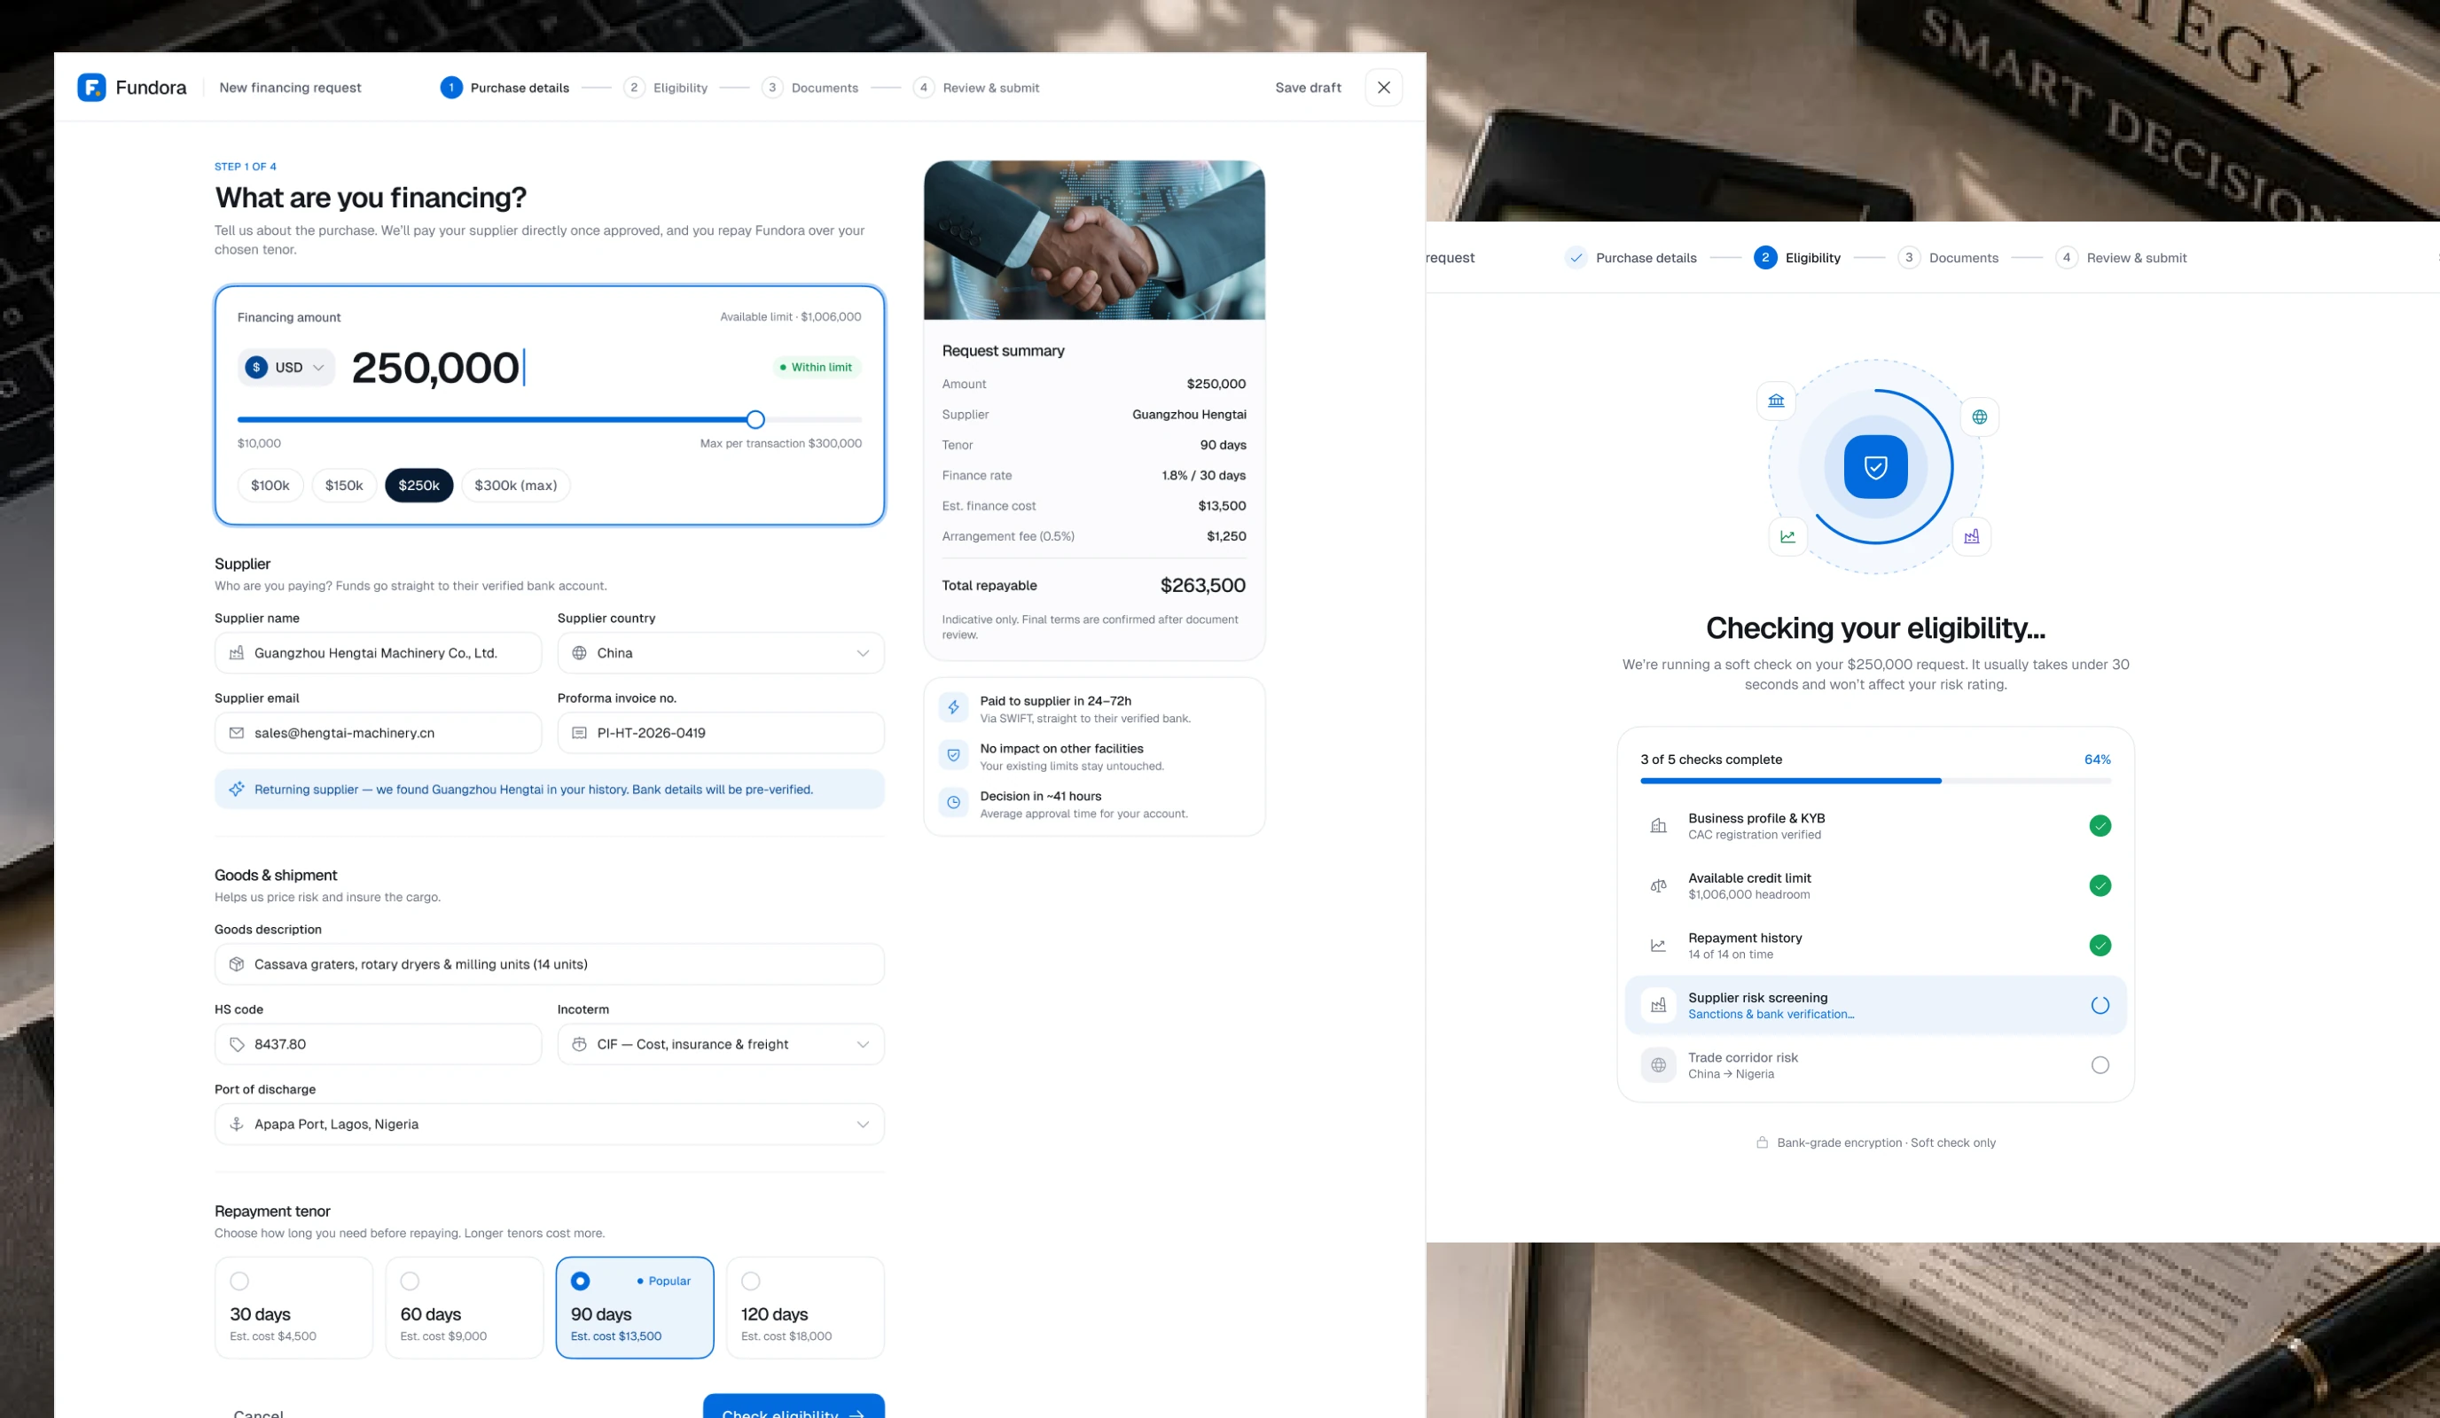Expand the Supplier country China dropdown
The image size is (2440, 1418).
[720, 653]
